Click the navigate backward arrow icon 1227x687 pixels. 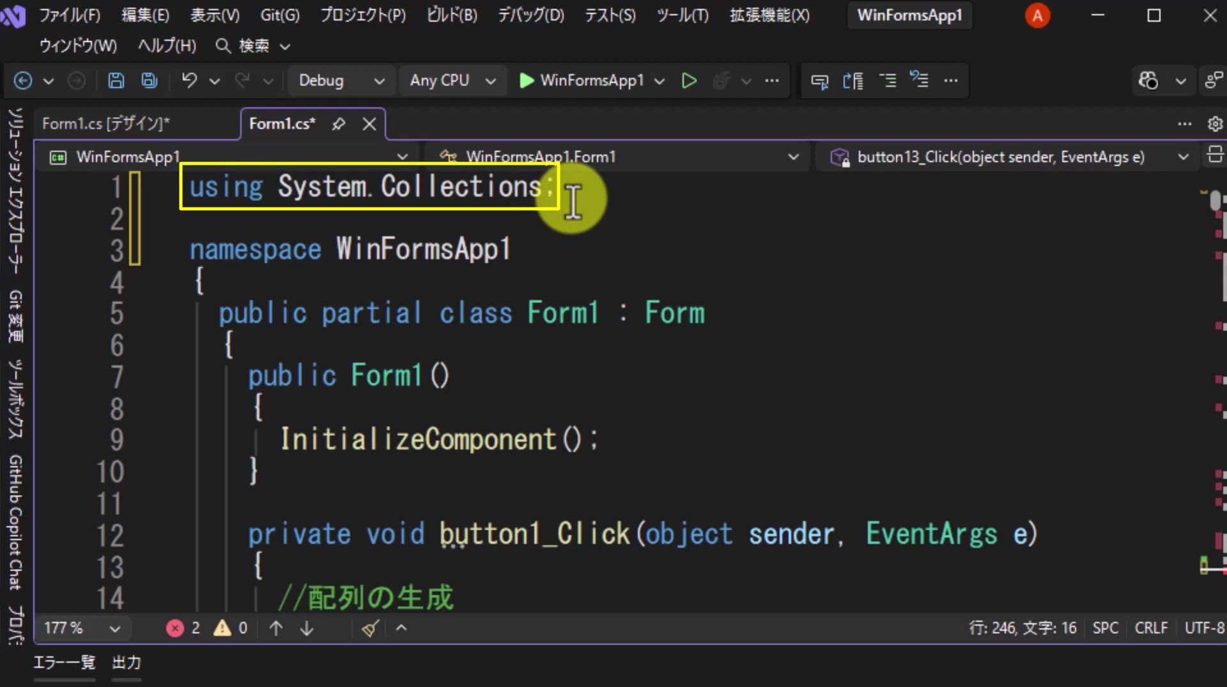coord(23,80)
